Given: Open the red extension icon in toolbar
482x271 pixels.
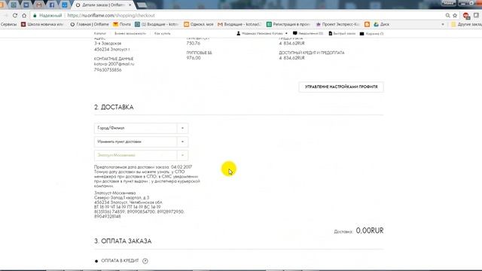Looking at the screenshot, I should coord(466,16).
